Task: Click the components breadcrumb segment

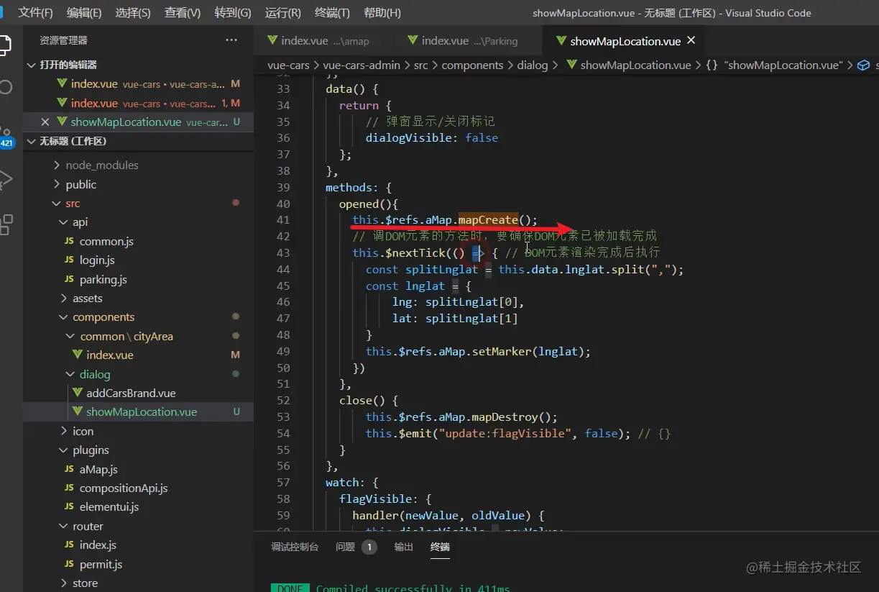Action: tap(472, 65)
